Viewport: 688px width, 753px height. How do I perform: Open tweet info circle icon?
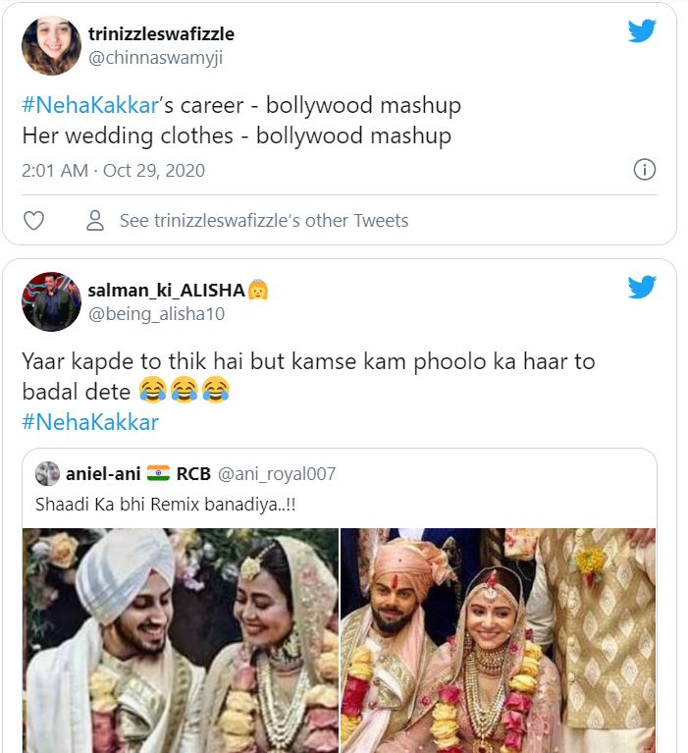644,170
